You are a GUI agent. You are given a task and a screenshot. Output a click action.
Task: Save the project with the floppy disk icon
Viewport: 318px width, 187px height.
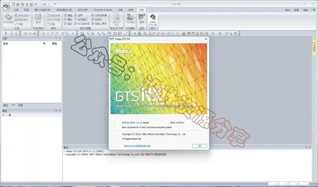(x=22, y=4)
